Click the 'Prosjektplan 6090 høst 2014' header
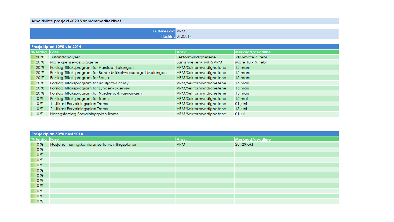394x222 pixels. pos(184,134)
